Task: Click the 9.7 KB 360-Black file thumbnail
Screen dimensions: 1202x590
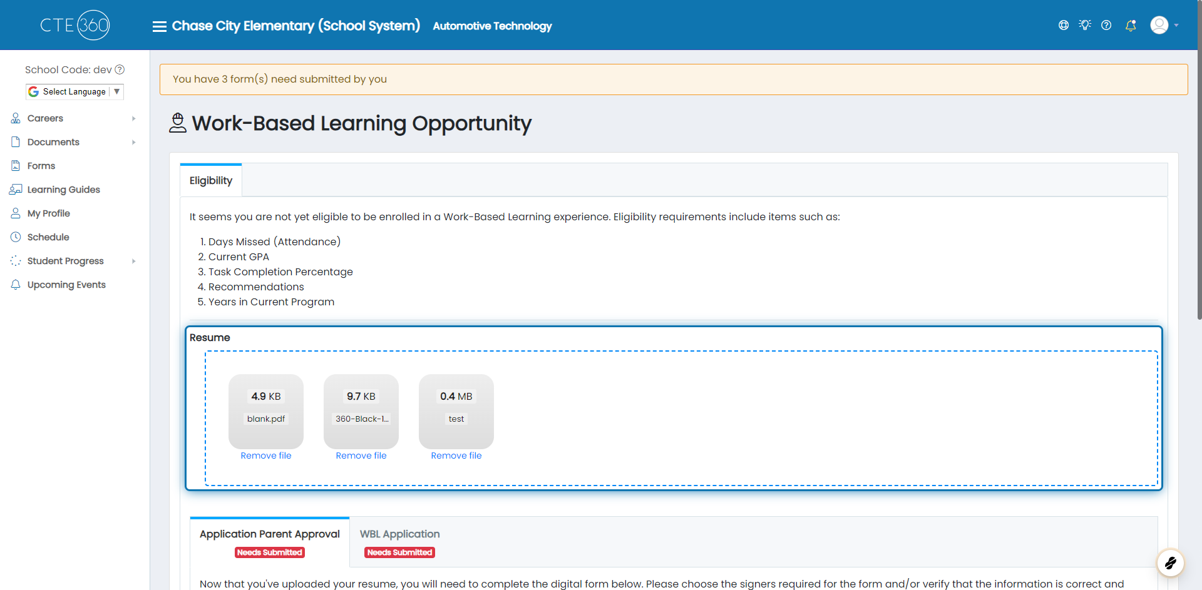Action: pyautogui.click(x=361, y=412)
